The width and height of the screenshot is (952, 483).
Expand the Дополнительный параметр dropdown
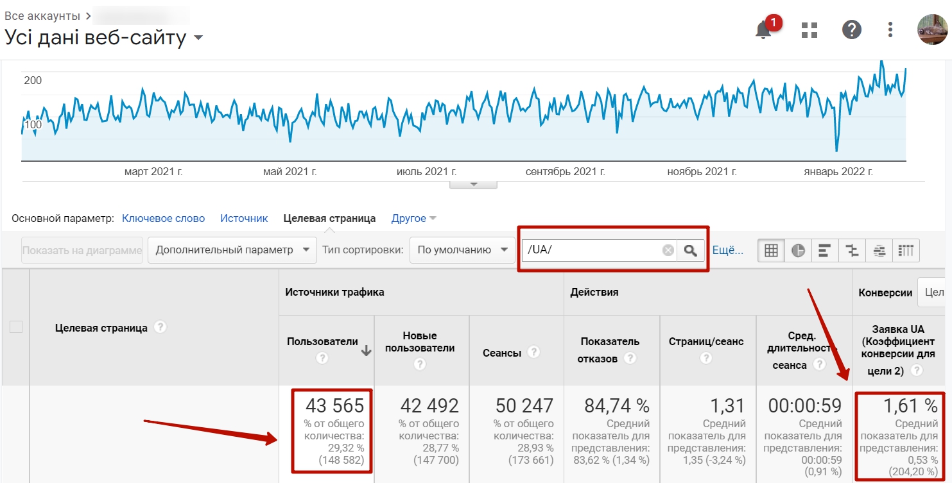pyautogui.click(x=232, y=250)
